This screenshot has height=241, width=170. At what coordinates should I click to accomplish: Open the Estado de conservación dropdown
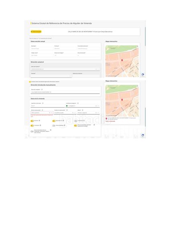[65, 113]
